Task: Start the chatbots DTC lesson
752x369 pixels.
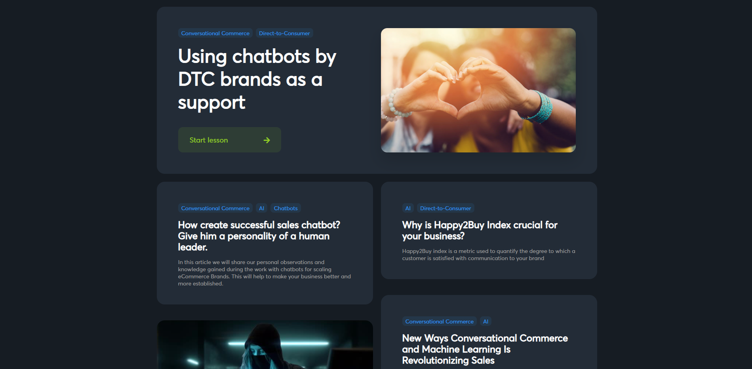Action: [x=229, y=140]
